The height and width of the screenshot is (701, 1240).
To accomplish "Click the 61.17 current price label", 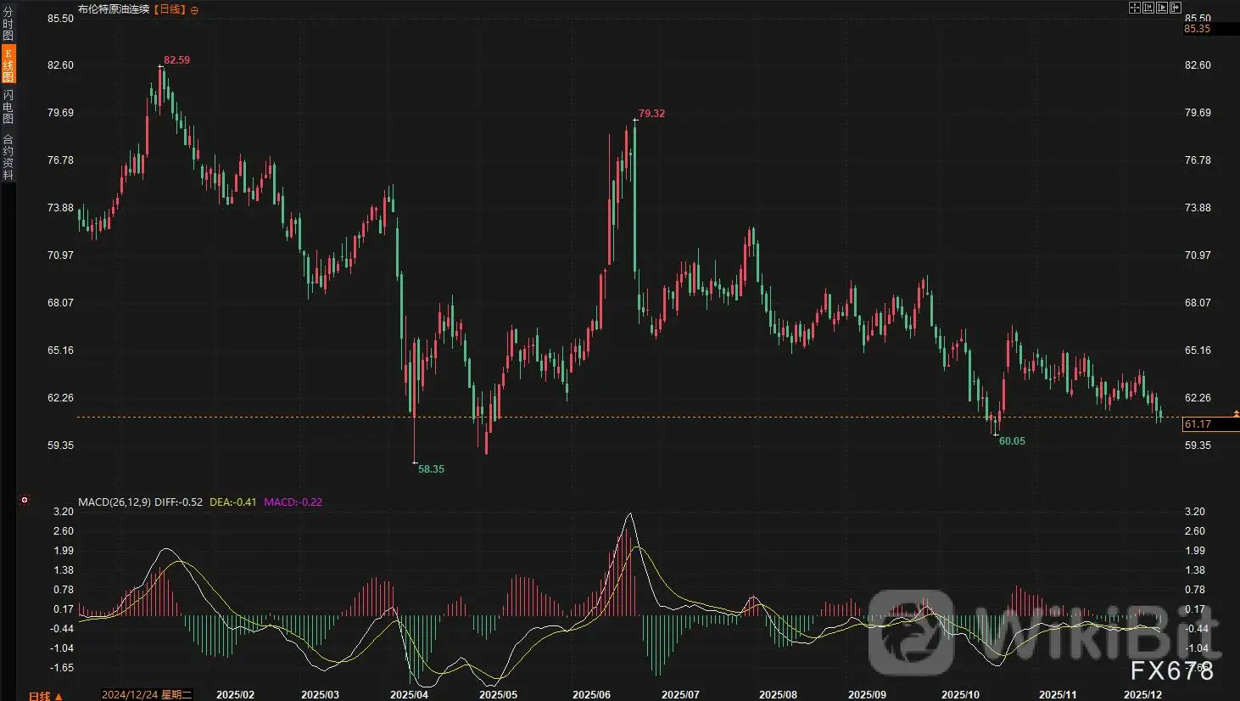I will pyautogui.click(x=1198, y=424).
